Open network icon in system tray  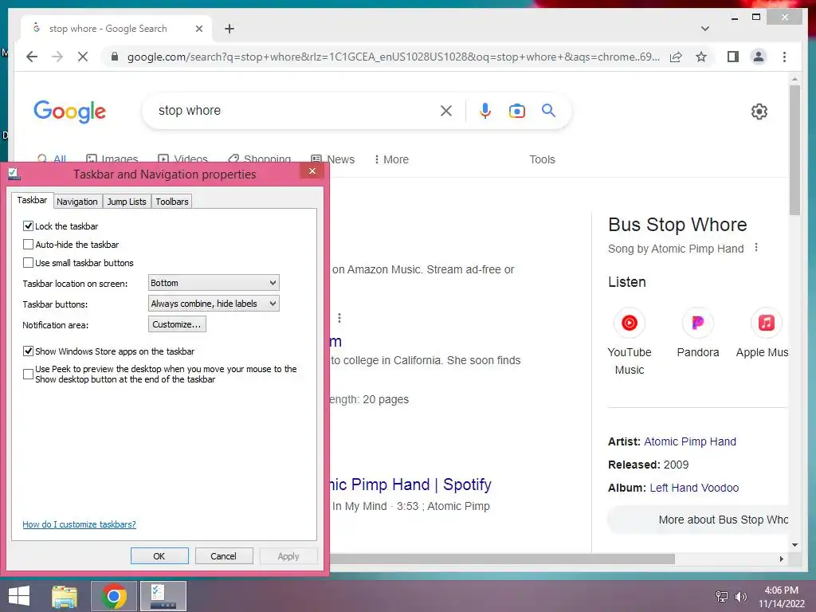click(x=721, y=596)
